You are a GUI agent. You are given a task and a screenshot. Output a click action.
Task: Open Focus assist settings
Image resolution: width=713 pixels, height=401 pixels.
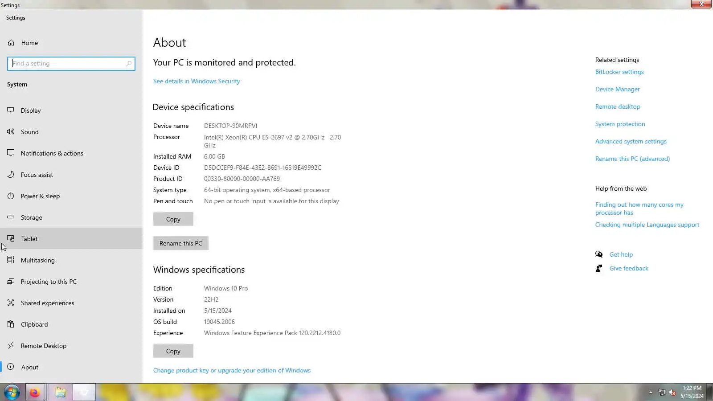click(x=71, y=175)
